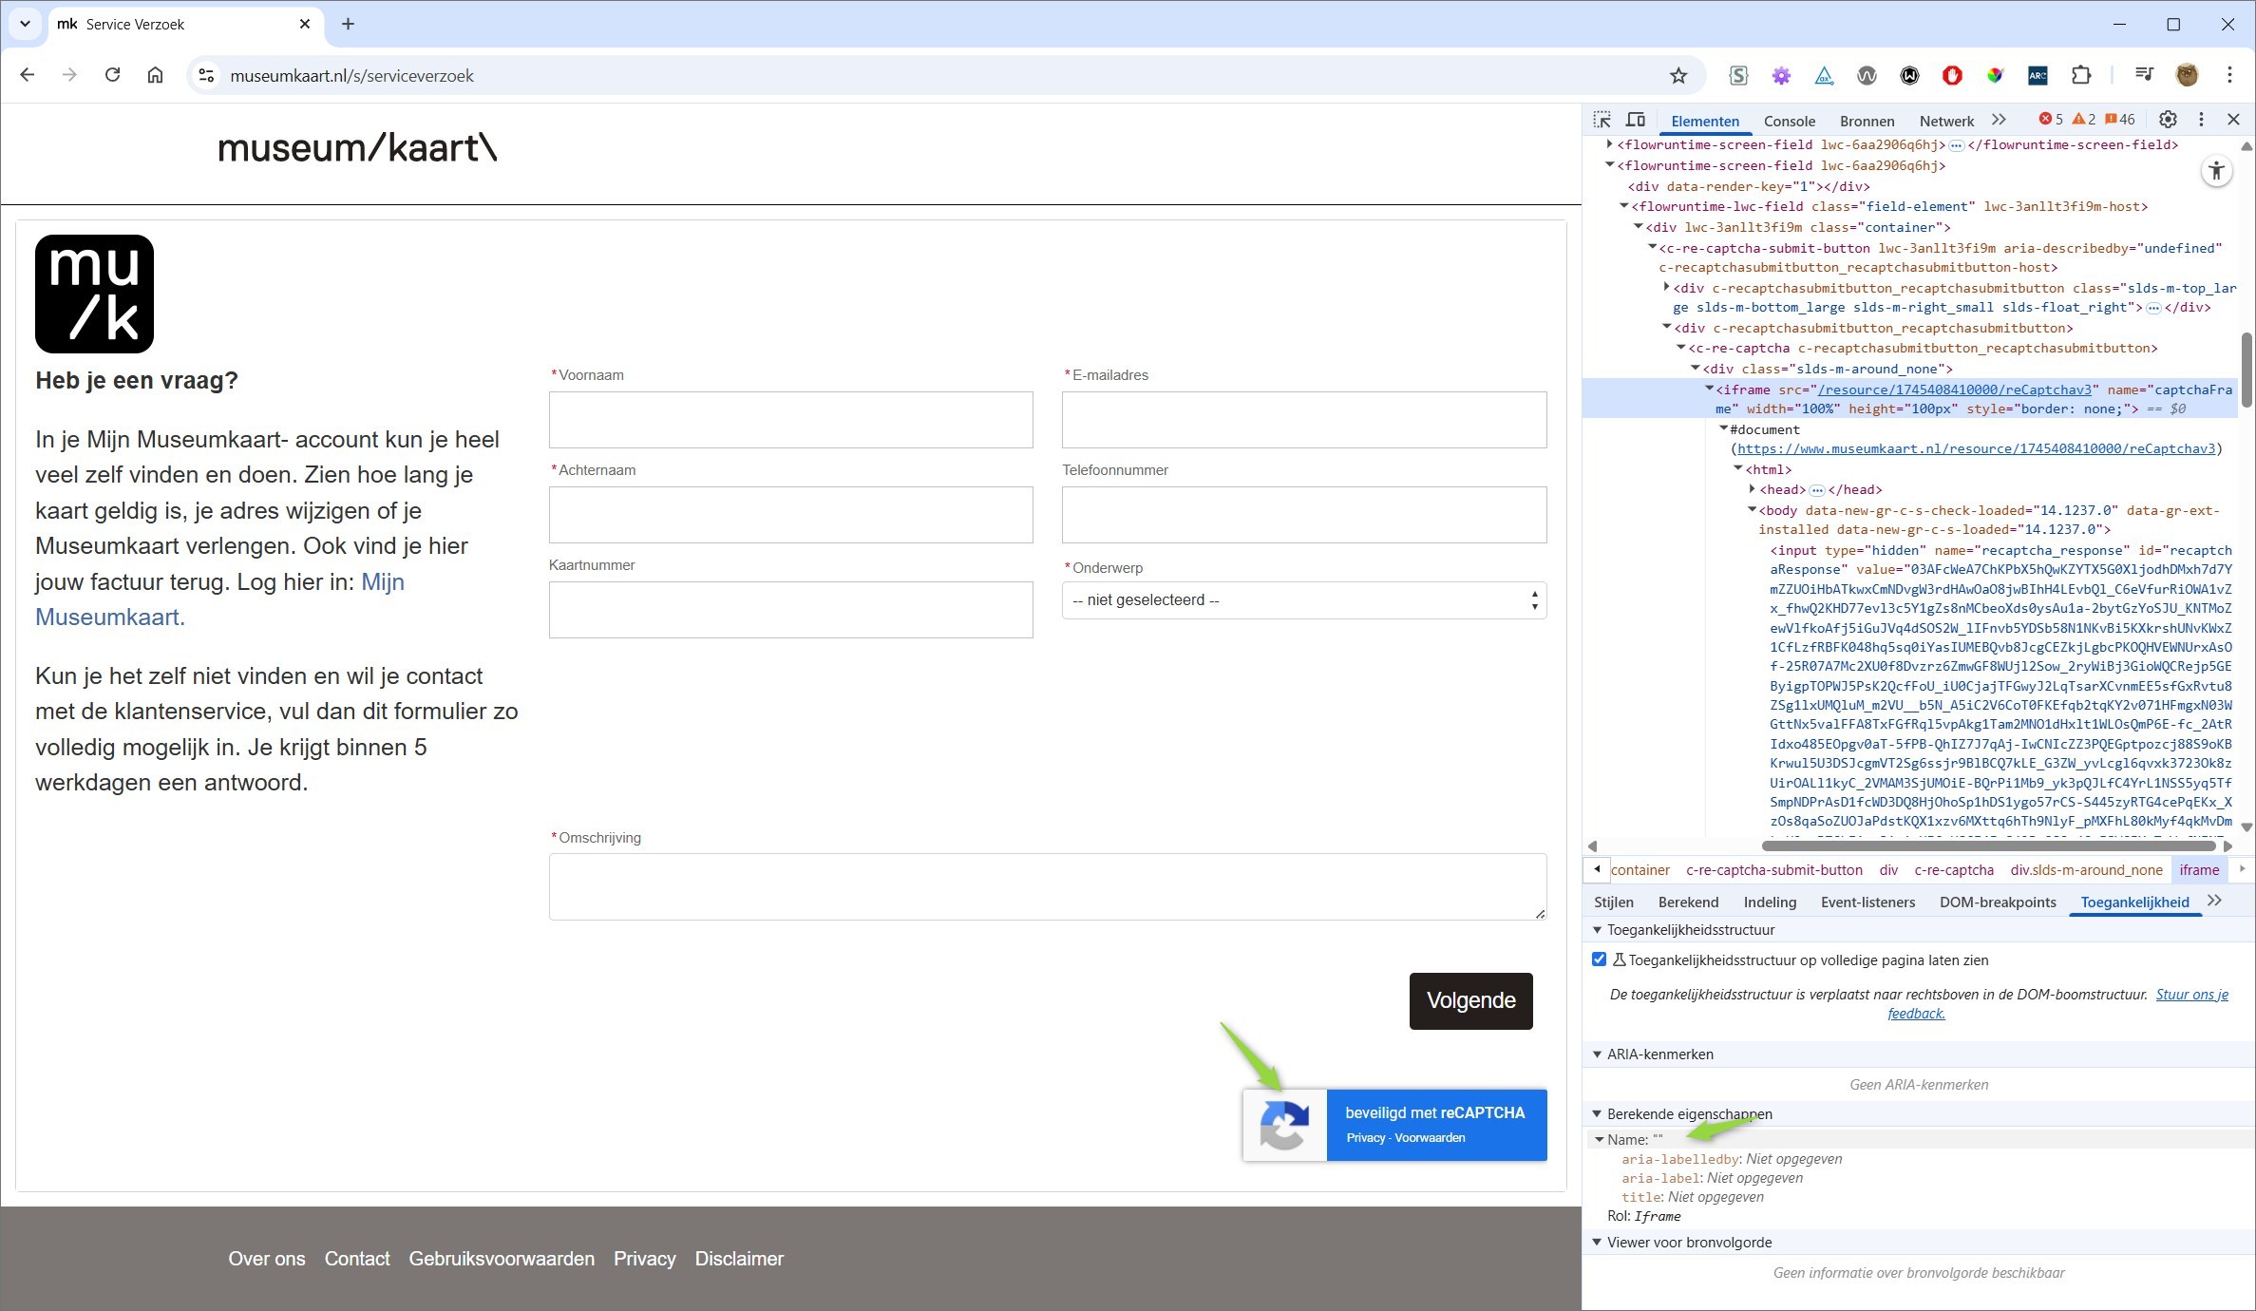Activate DevTools element inspector picker
The width and height of the screenshot is (2256, 1311).
1602,120
